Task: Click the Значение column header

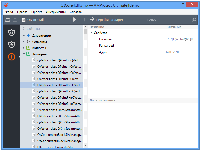Action: [174, 27]
